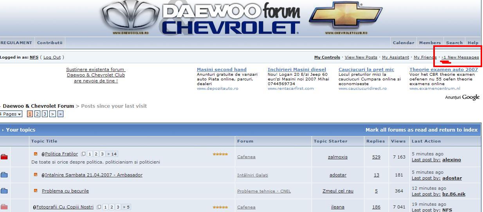Click the -1 New Messages link
The image size is (483, 212).
pyautogui.click(x=460, y=57)
